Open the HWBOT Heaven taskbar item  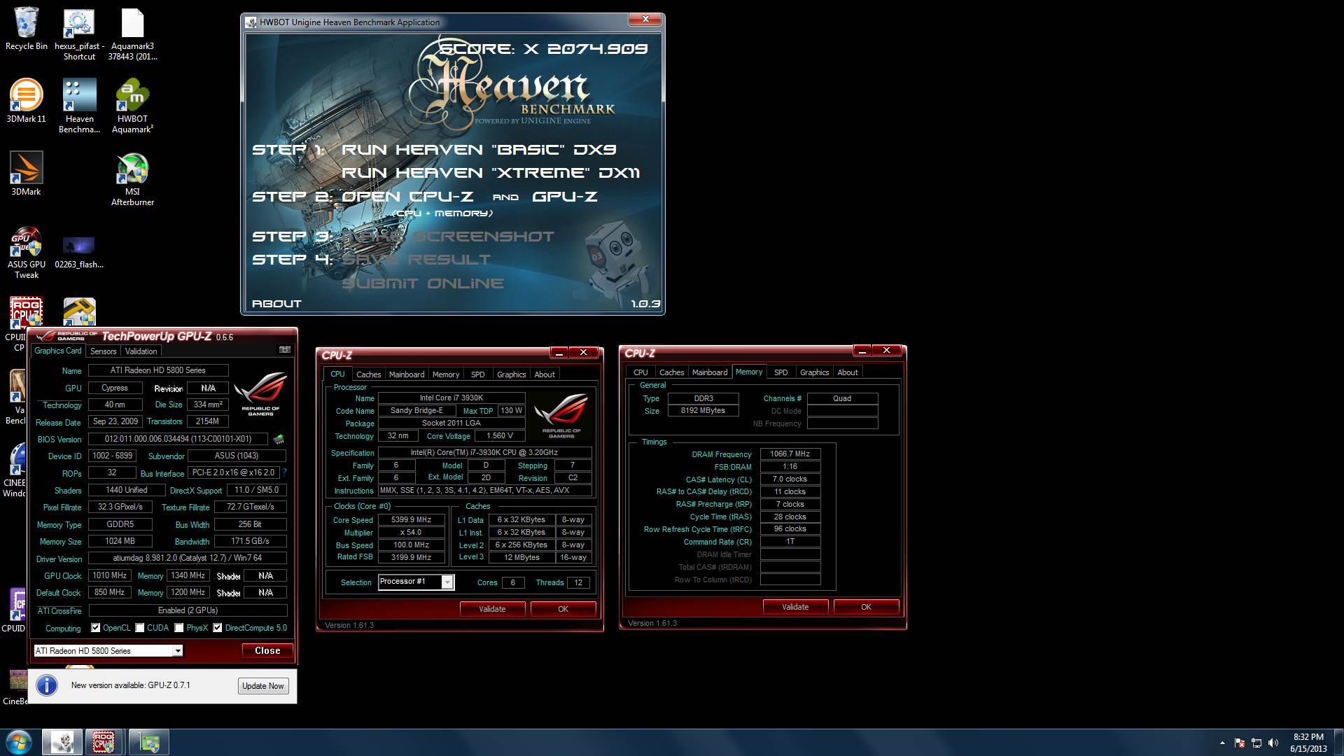pyautogui.click(x=62, y=742)
